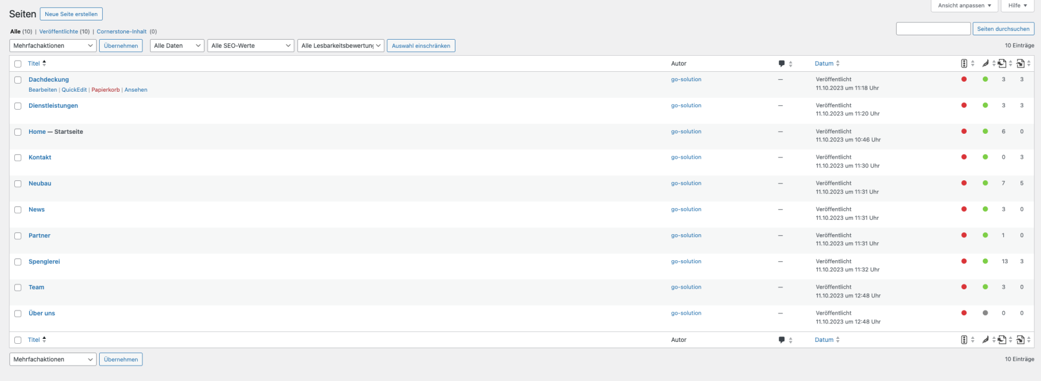Select the Neubau page checkbox
Viewport: 1041px width, 381px height.
coord(18,184)
